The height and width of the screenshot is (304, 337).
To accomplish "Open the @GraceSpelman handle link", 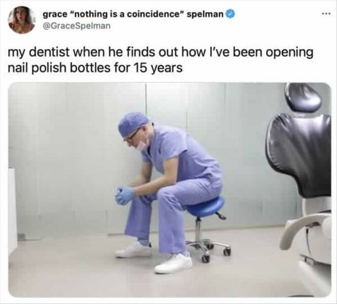I will coord(77,26).
